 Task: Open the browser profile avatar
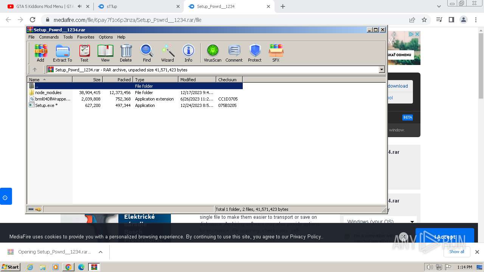(x=463, y=20)
